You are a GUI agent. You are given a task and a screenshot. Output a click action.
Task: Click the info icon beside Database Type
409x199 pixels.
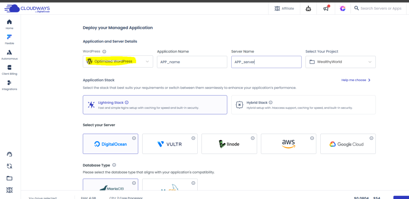pos(114,165)
